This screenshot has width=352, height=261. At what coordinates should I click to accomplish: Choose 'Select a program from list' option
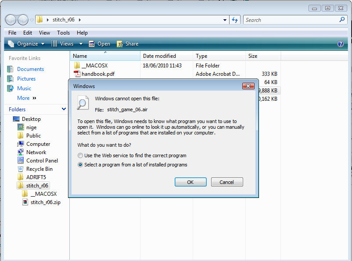click(x=80, y=165)
